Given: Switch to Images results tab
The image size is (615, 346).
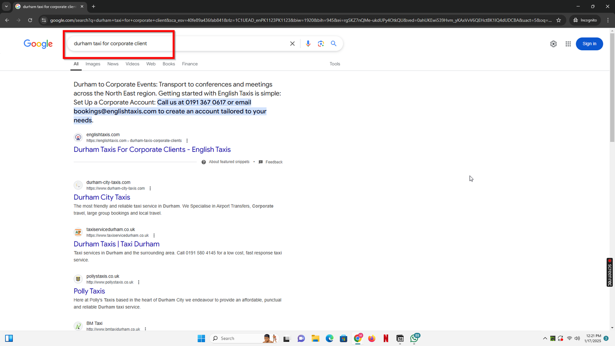Looking at the screenshot, I should 93,64.
